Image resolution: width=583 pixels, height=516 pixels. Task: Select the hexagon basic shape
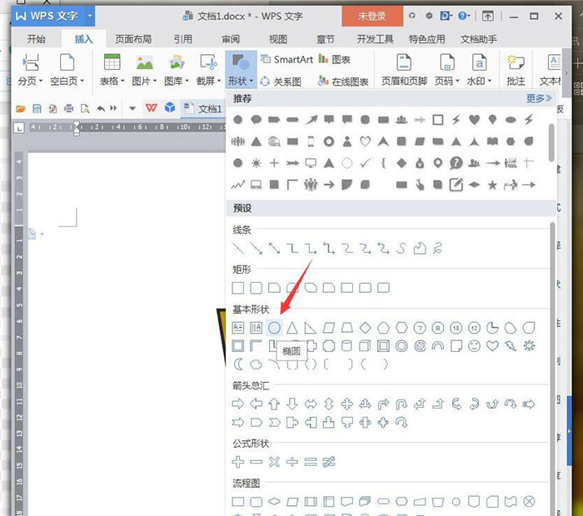[401, 328]
